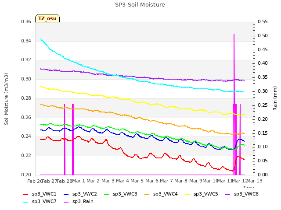Toggle sp3_VWC7 series in the legend

coord(40,202)
